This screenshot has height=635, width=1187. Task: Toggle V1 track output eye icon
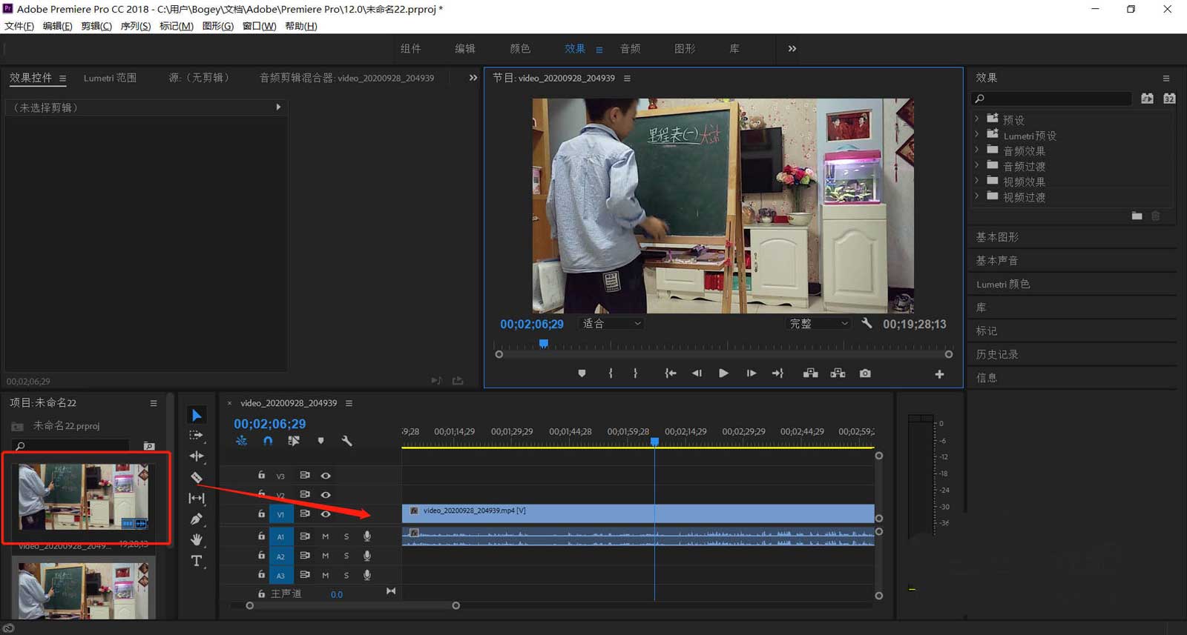coord(325,513)
